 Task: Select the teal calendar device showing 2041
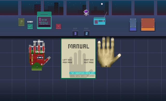point(44,20)
